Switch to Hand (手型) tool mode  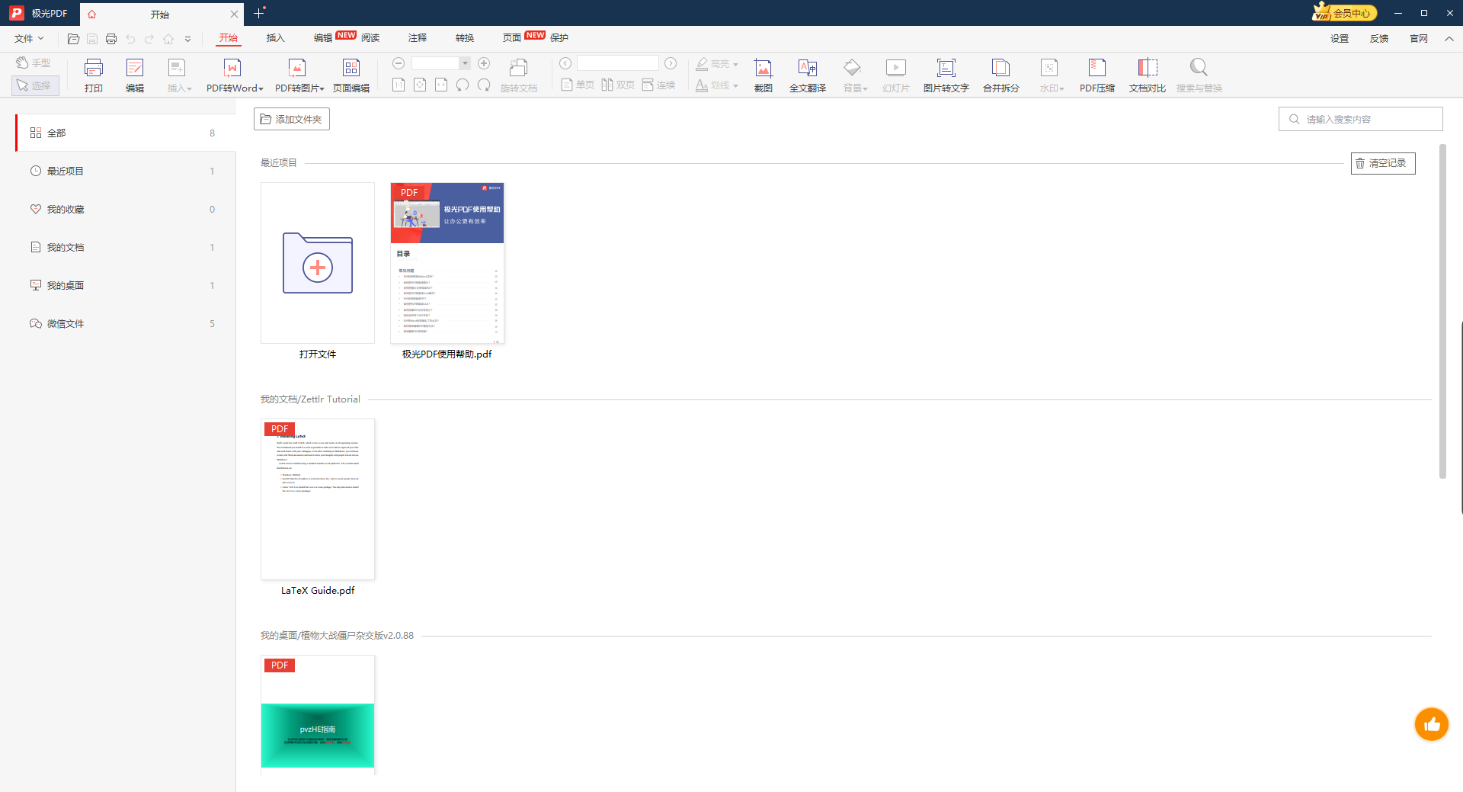(34, 63)
